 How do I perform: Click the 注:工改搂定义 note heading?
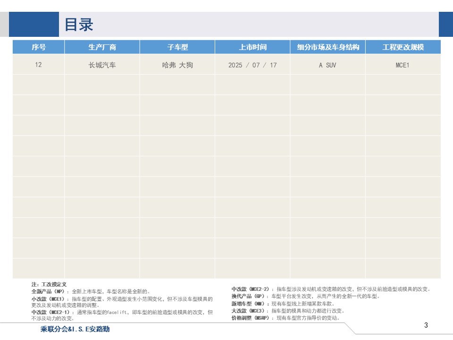click(49, 284)
